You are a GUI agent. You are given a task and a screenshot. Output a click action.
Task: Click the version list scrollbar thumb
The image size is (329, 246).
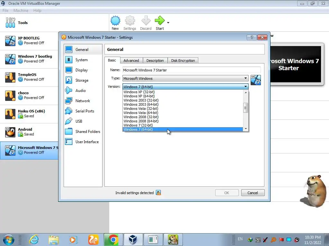point(246,108)
